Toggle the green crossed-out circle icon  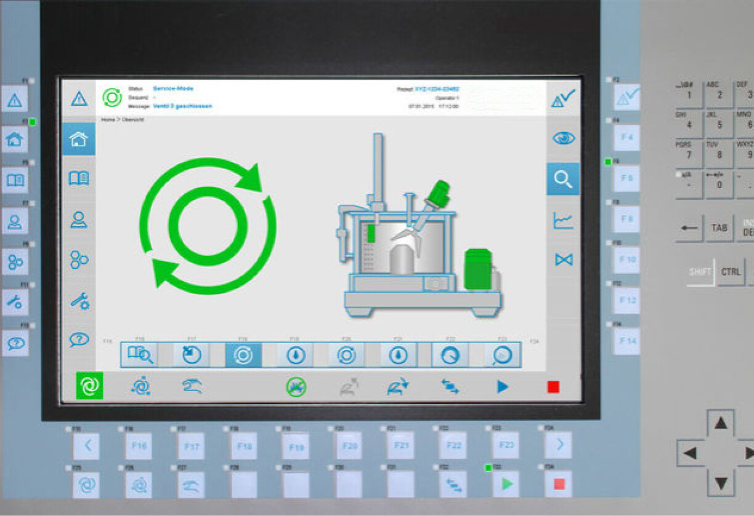296,386
